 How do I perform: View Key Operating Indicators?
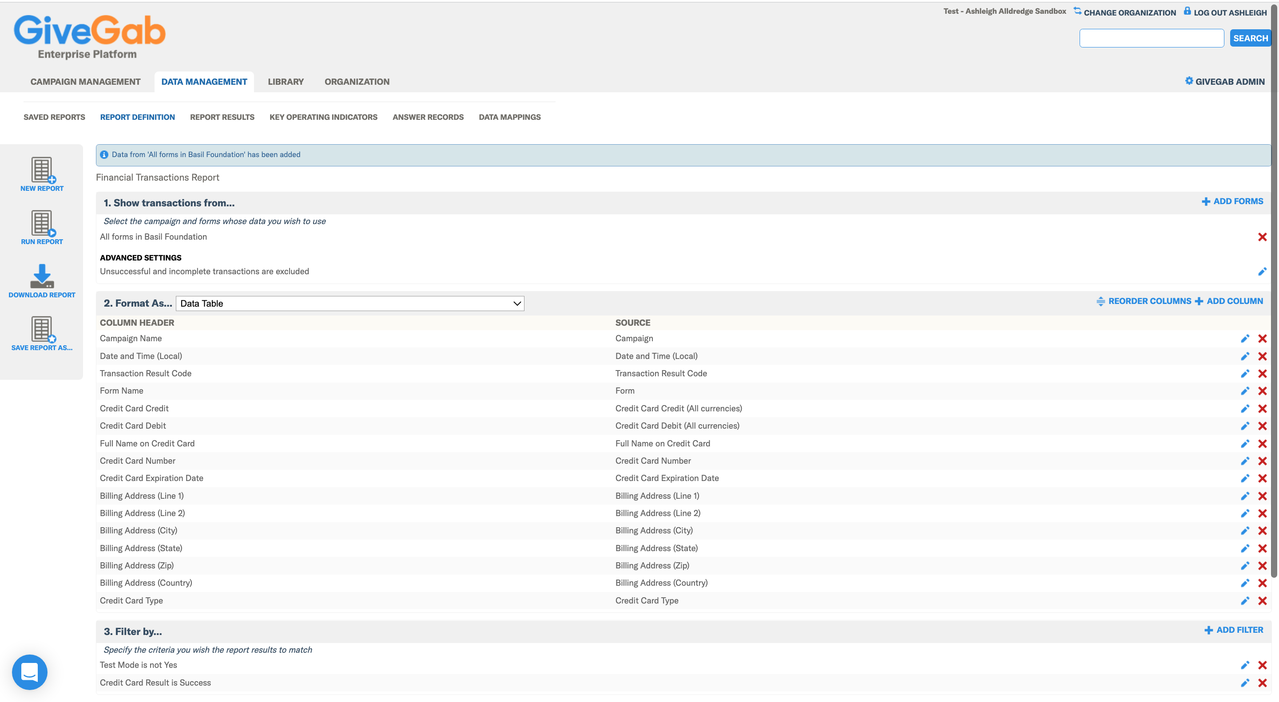click(323, 117)
